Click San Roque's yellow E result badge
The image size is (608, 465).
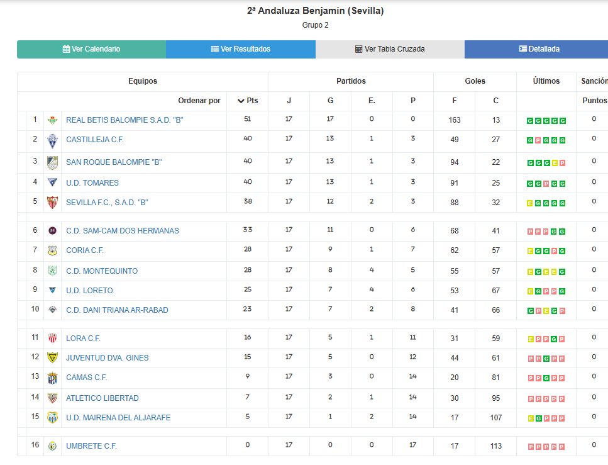[555, 163]
